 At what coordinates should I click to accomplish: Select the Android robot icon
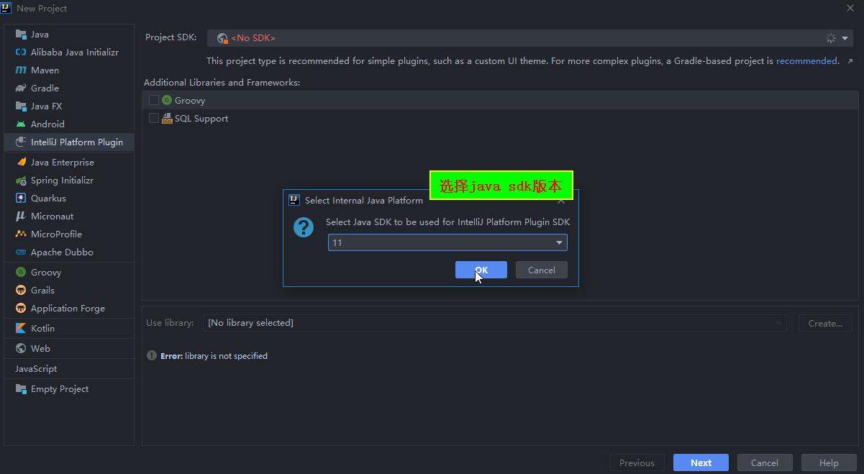[21, 124]
